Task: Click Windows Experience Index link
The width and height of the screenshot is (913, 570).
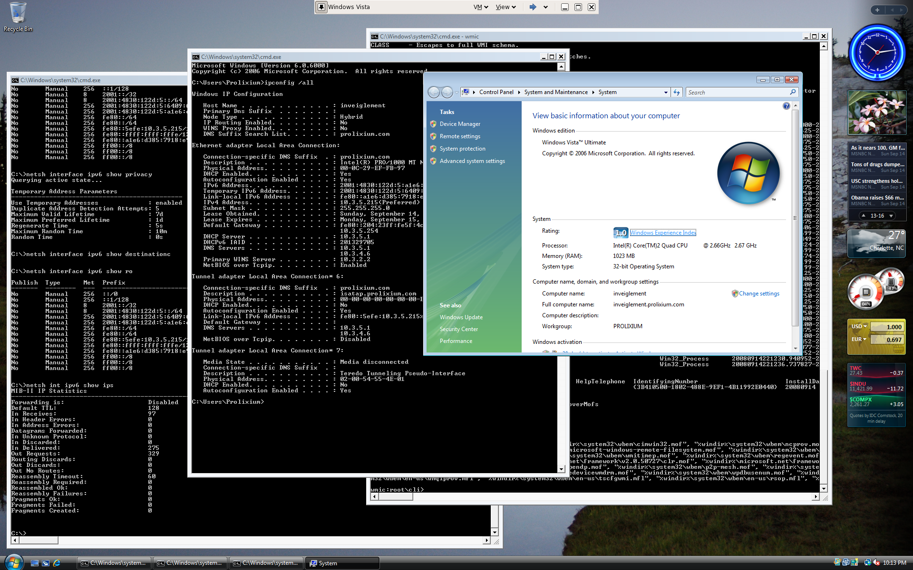Action: tap(663, 233)
